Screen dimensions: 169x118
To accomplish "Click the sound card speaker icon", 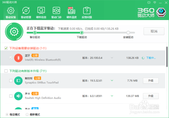I will 18,96.
